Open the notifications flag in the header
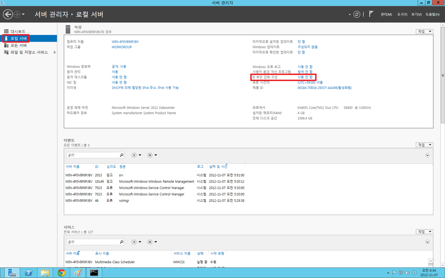The height and width of the screenshot is (278, 445). pyautogui.click(x=371, y=14)
